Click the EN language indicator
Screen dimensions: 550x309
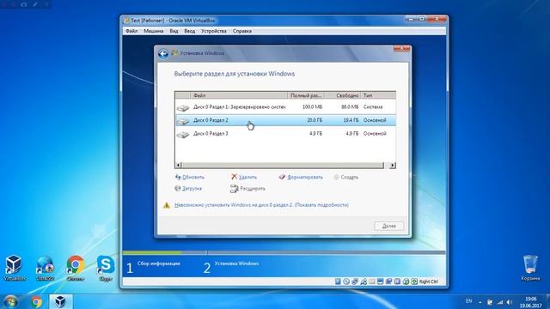(468, 301)
